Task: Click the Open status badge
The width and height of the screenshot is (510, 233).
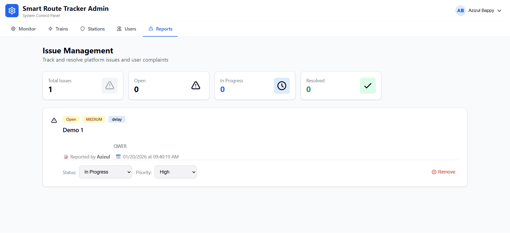Action: [x=71, y=119]
